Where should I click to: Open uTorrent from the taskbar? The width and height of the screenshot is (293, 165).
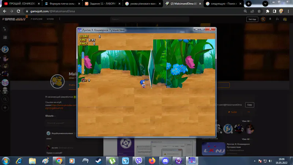click(x=112, y=161)
